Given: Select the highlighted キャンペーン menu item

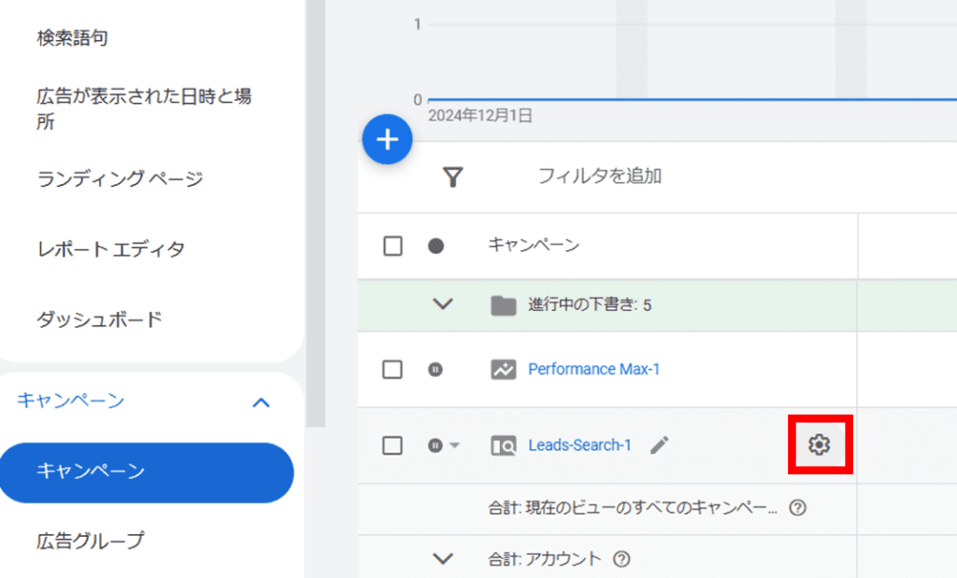Looking at the screenshot, I should coord(147,472).
